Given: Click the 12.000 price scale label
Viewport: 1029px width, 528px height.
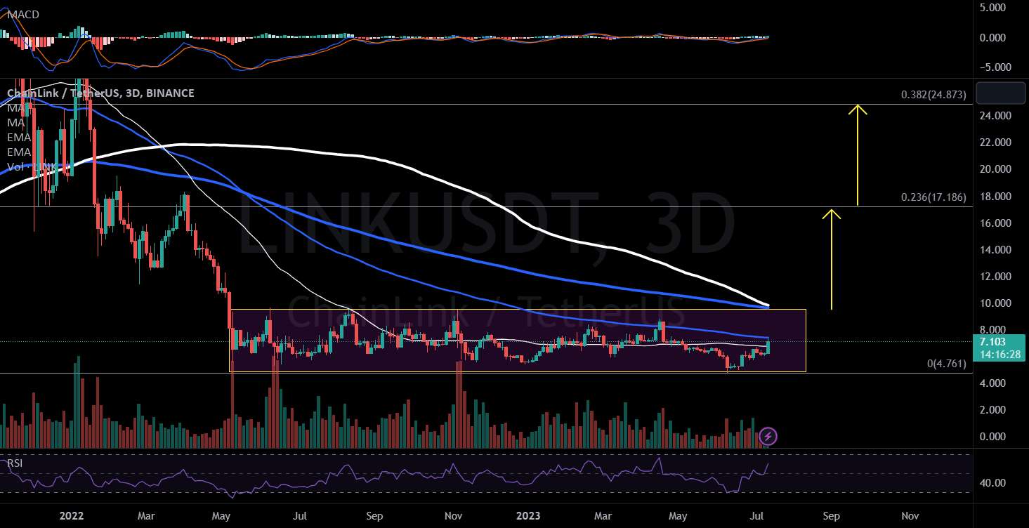Looking at the screenshot, I should click(x=994, y=277).
